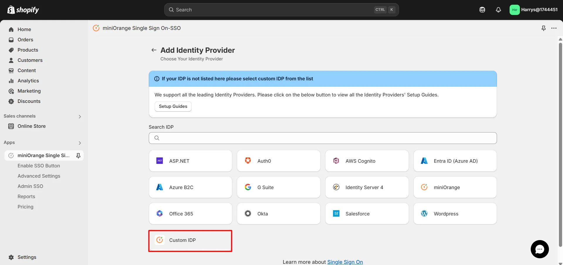The image size is (563, 265).
Task: Click the Shopify logo
Action: click(x=23, y=10)
